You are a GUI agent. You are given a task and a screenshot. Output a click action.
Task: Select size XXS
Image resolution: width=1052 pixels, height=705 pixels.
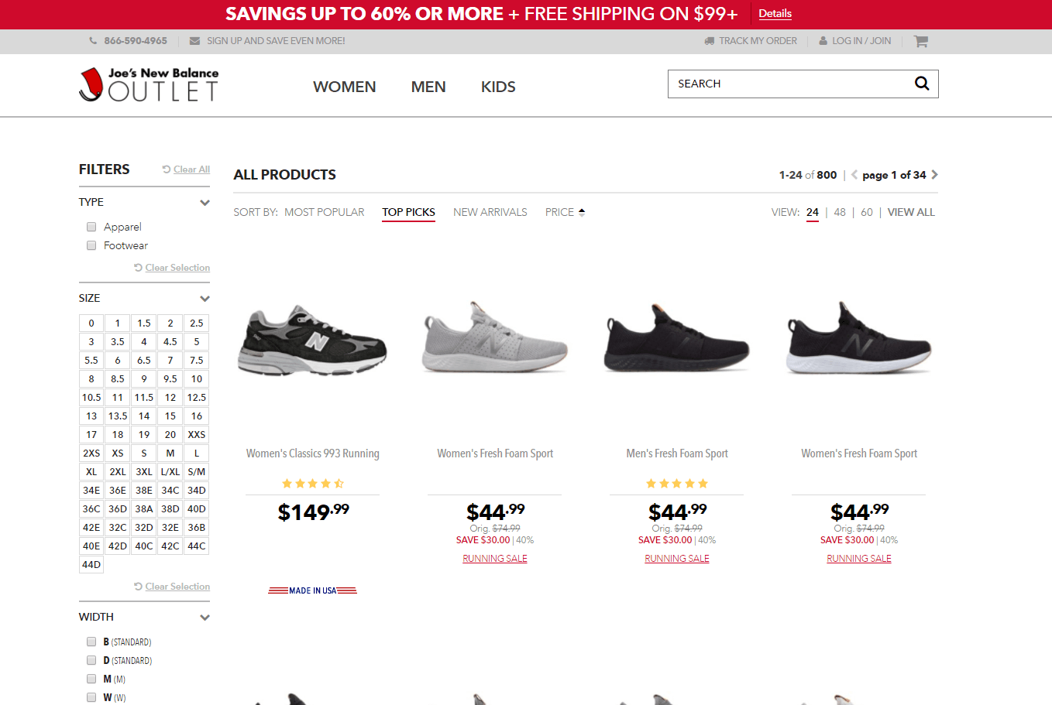click(197, 435)
